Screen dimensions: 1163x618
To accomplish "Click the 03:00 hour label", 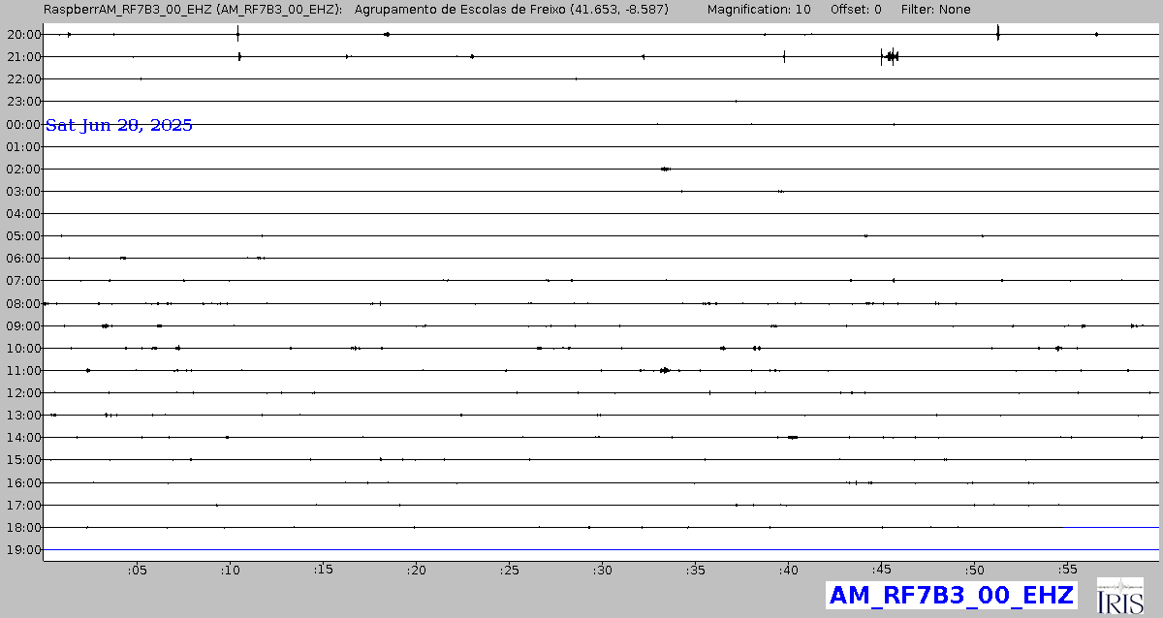I will [x=23, y=192].
